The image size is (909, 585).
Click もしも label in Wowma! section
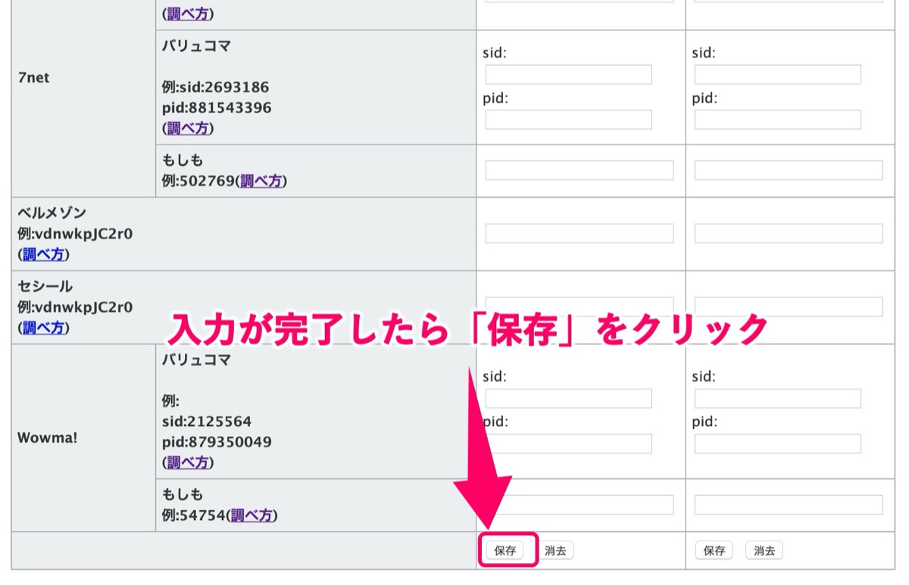pos(183,495)
